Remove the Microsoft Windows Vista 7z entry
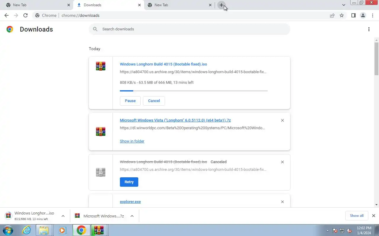The height and width of the screenshot is (236, 379). click(282, 120)
